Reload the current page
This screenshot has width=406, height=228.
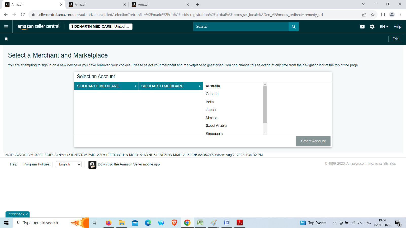(23, 15)
